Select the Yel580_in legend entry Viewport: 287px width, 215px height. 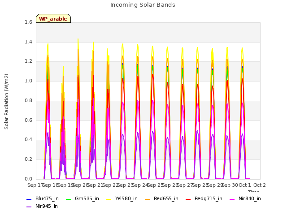(122, 199)
